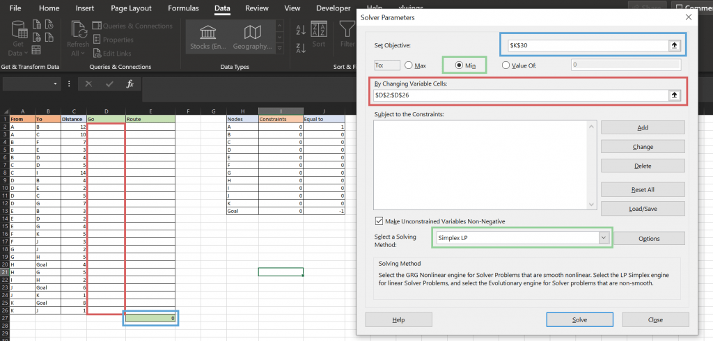Select the Stocks data type icon
Viewport: 713px width, 341px height.
point(209,38)
